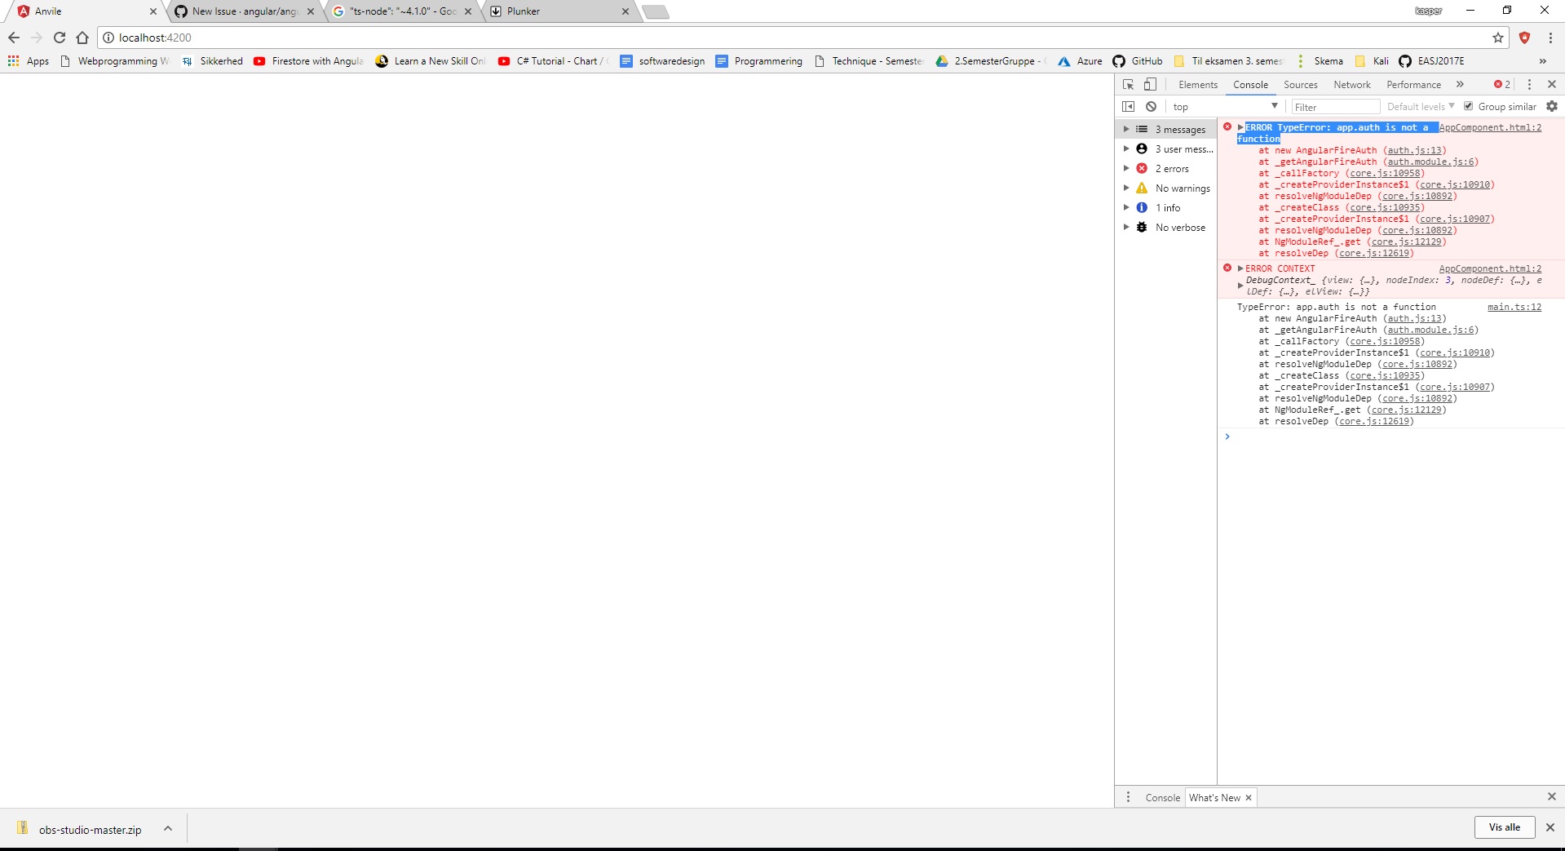This screenshot has height=851, width=1565.
Task: Collapse the ERROR TypeError stack trace
Action: (x=1240, y=127)
